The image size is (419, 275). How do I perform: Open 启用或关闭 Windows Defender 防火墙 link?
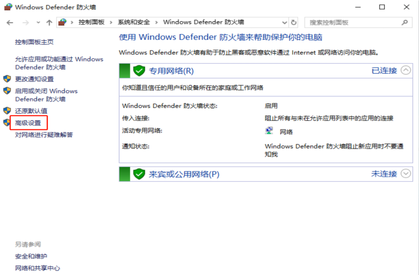point(46,95)
